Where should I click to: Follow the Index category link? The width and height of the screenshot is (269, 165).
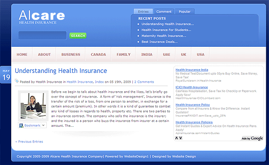click(x=100, y=82)
